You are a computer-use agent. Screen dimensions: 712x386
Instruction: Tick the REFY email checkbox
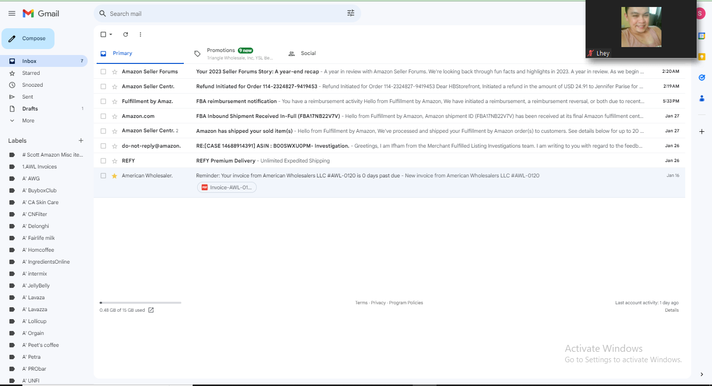tap(103, 161)
